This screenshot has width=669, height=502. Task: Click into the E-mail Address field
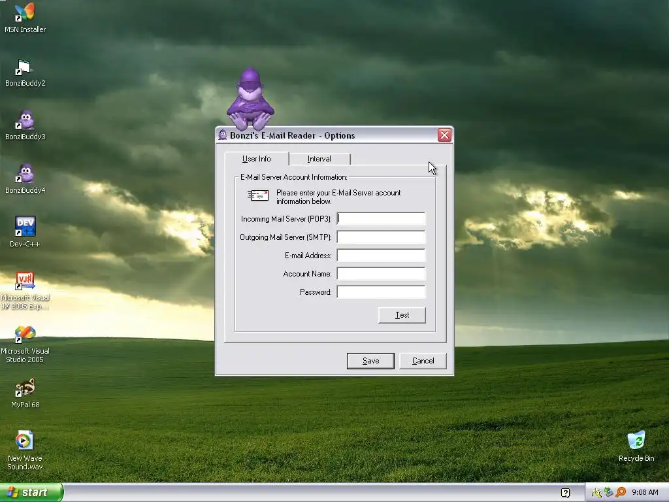tap(381, 256)
